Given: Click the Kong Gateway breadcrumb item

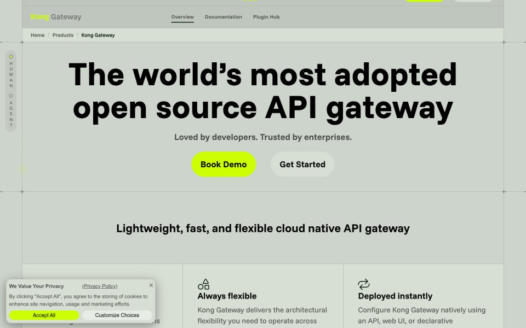Looking at the screenshot, I should coord(98,35).
